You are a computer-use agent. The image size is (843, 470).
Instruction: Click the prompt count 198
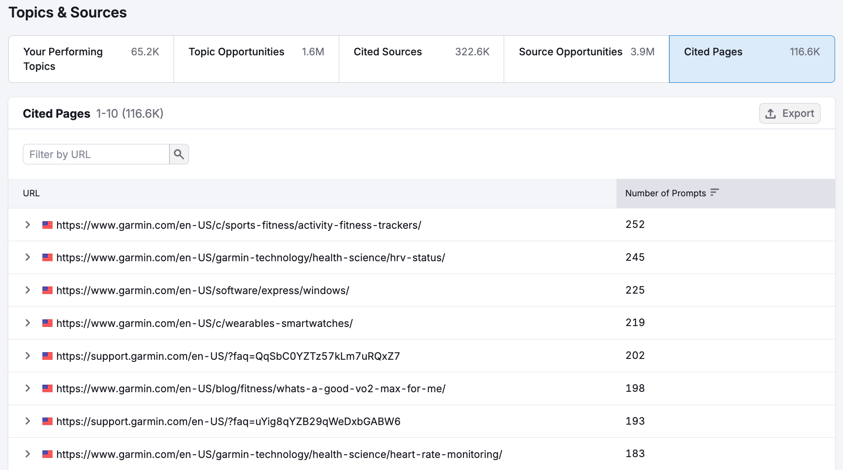coord(635,388)
